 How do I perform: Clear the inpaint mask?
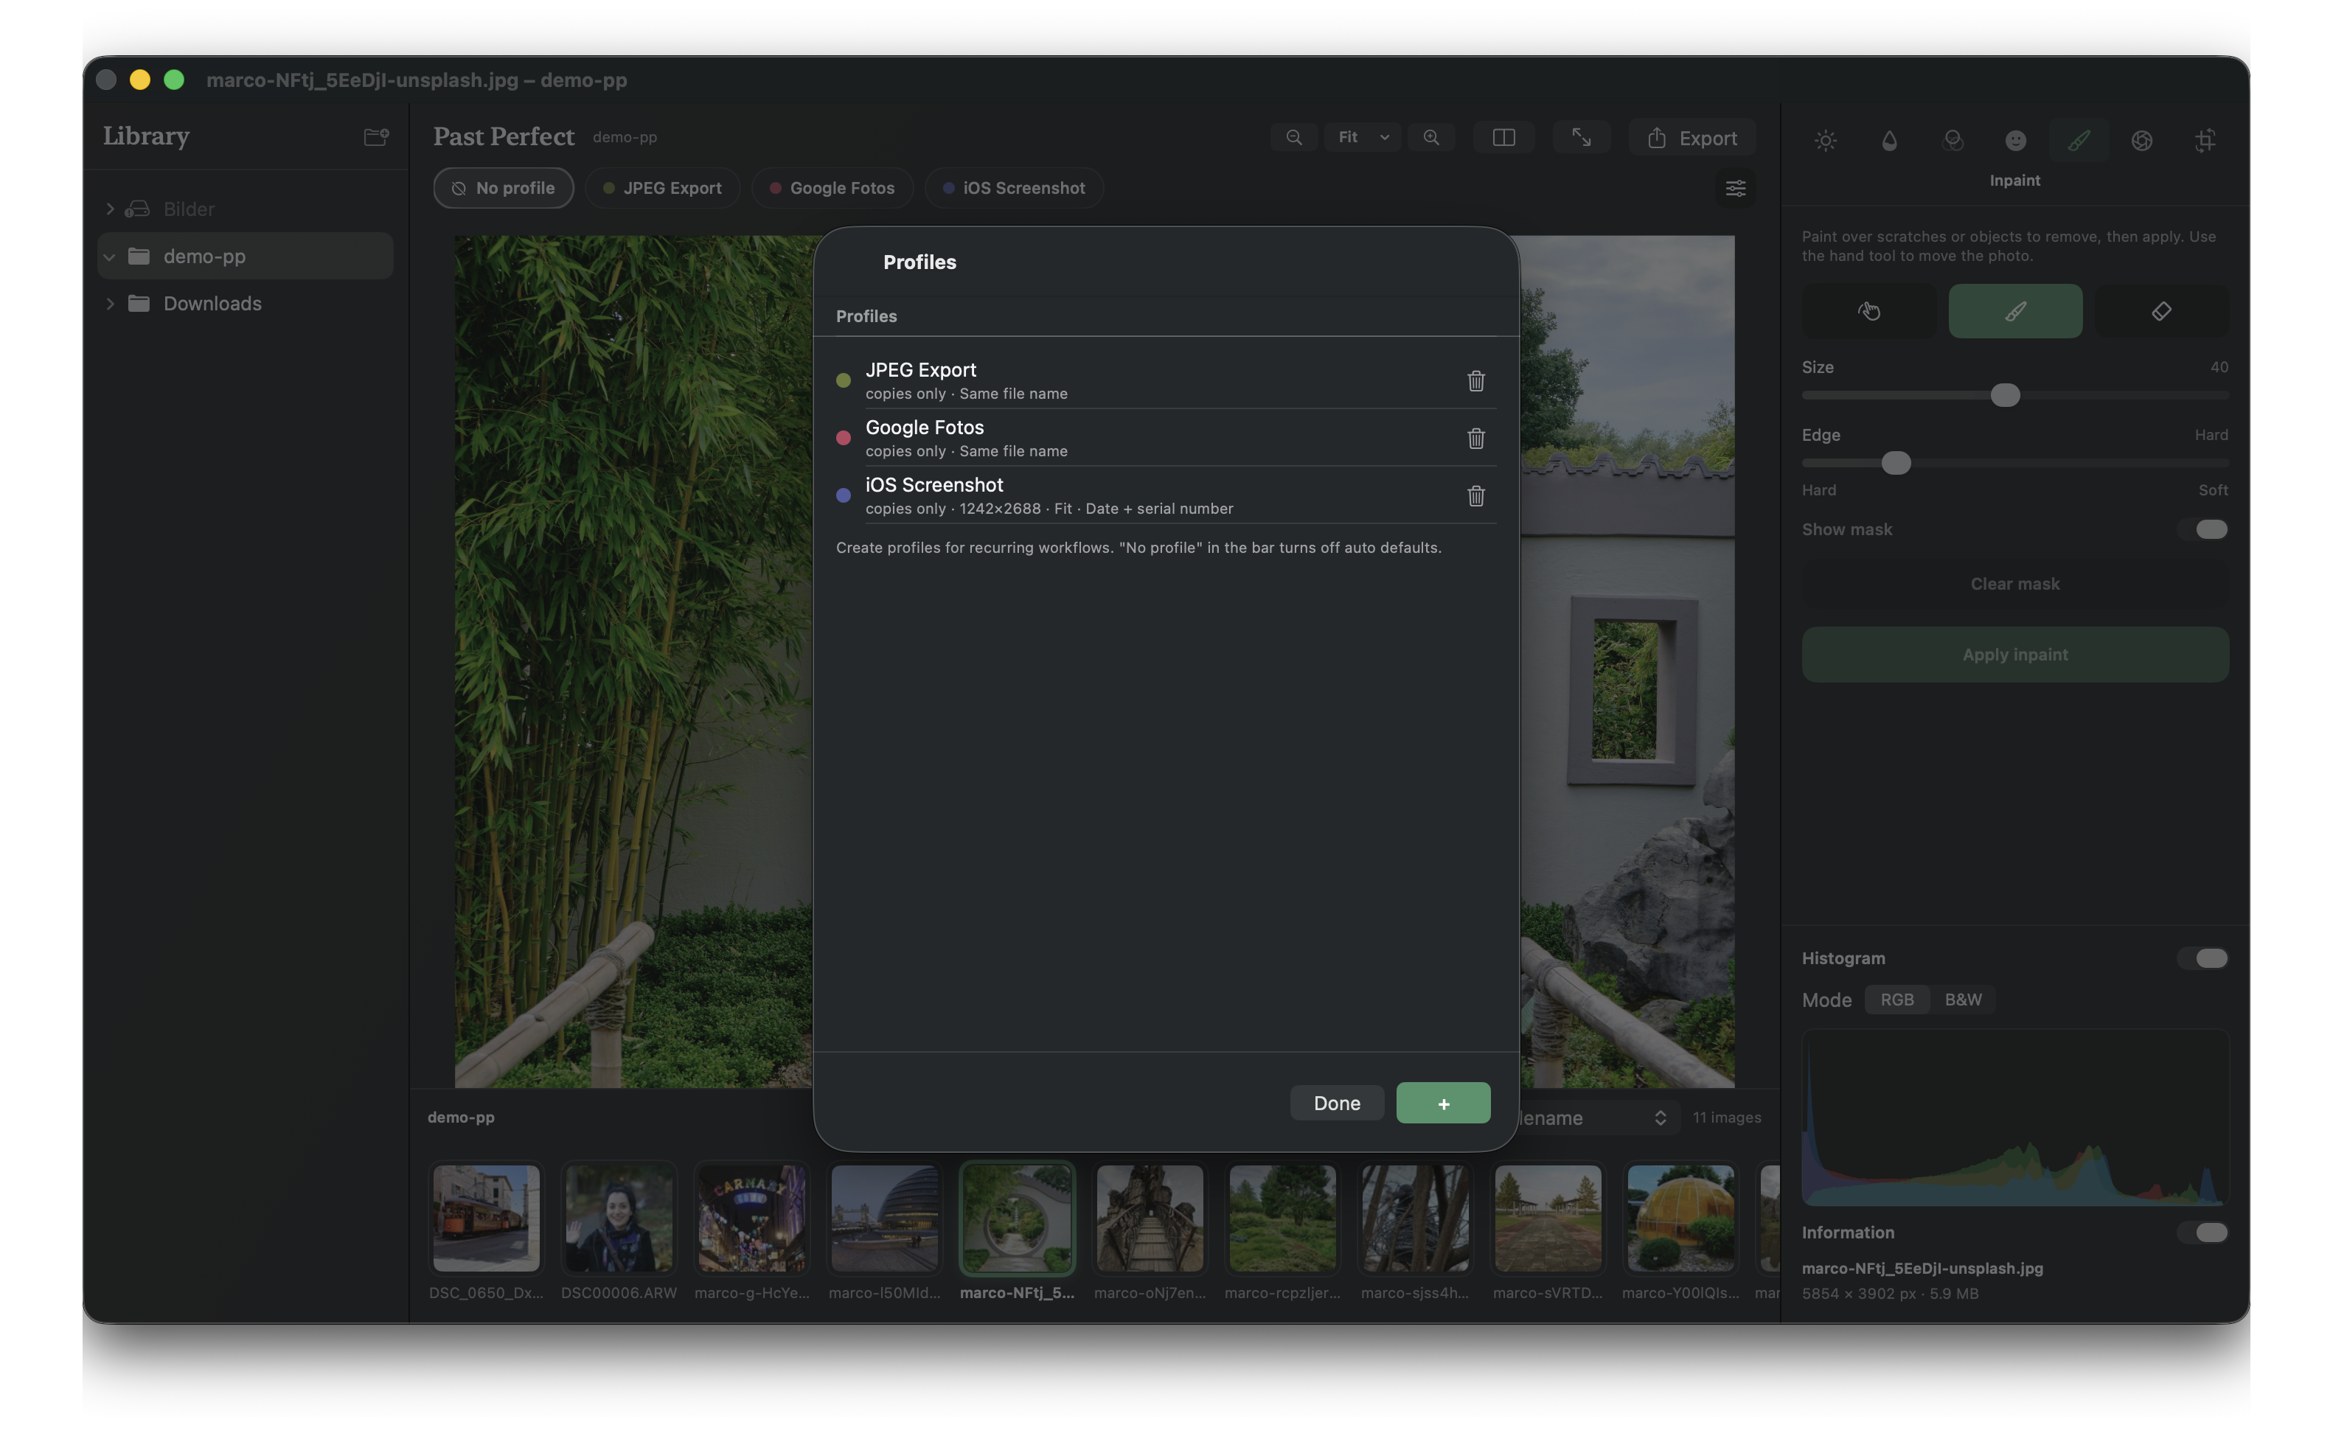point(2015,584)
